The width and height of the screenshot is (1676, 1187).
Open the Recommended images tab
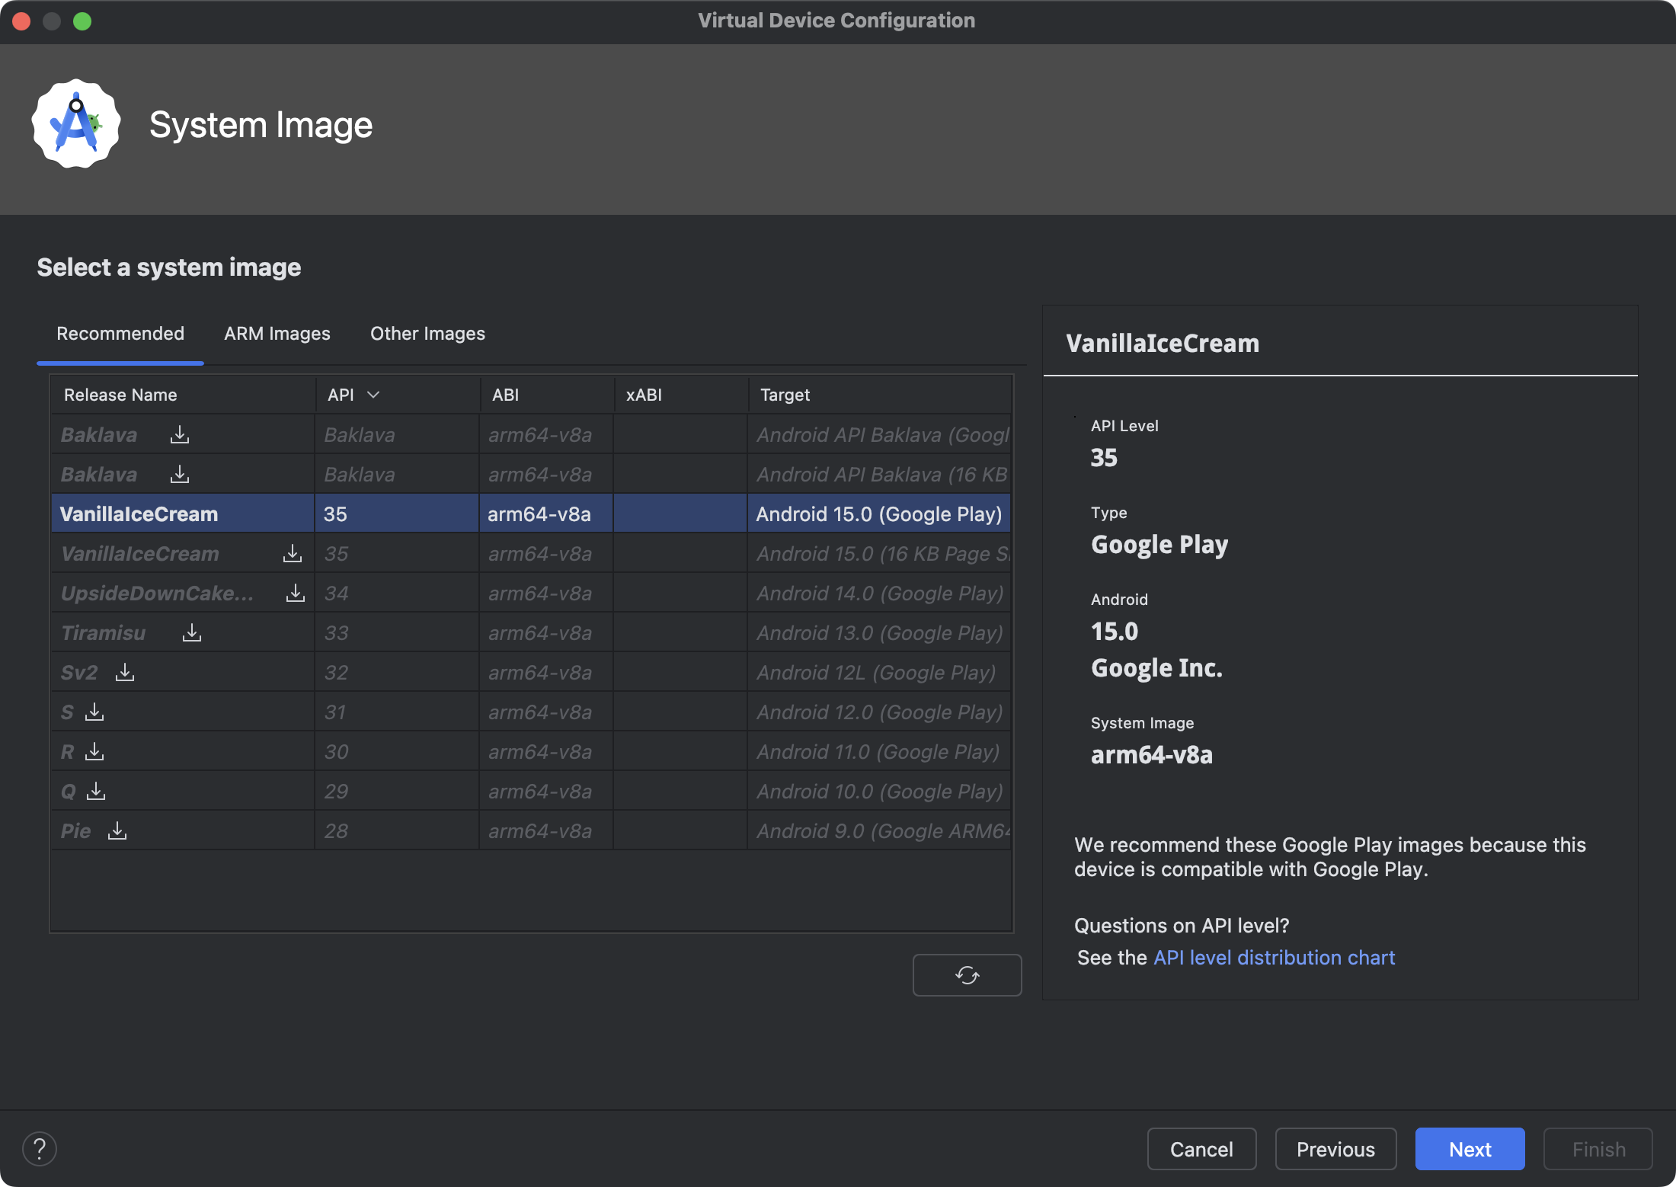(120, 334)
